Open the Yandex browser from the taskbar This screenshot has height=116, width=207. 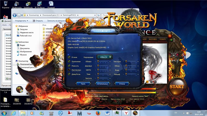(x=126, y=113)
